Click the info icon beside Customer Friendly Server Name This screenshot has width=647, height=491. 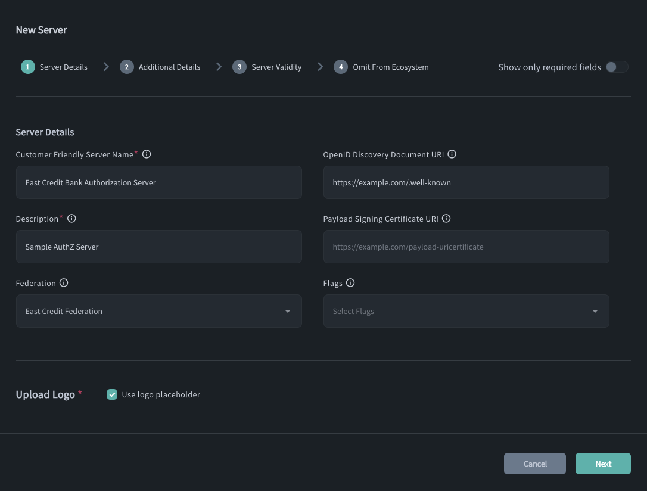pyautogui.click(x=147, y=154)
